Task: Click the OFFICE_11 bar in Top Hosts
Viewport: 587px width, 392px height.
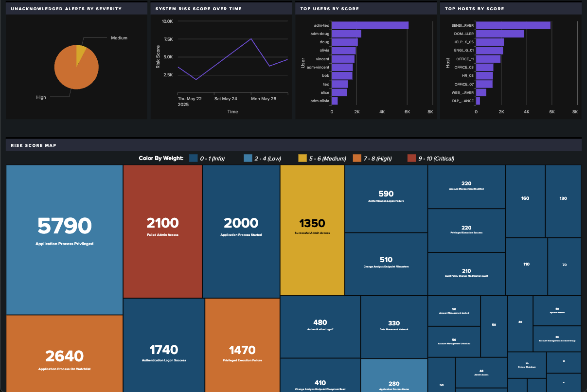Action: (488, 59)
